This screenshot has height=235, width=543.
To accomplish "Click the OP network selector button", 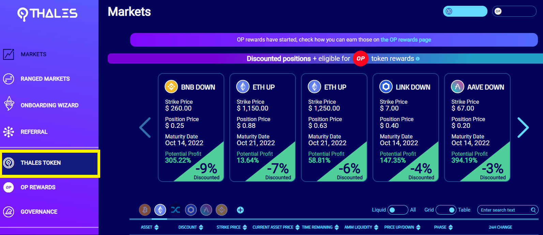I will tap(514, 11).
